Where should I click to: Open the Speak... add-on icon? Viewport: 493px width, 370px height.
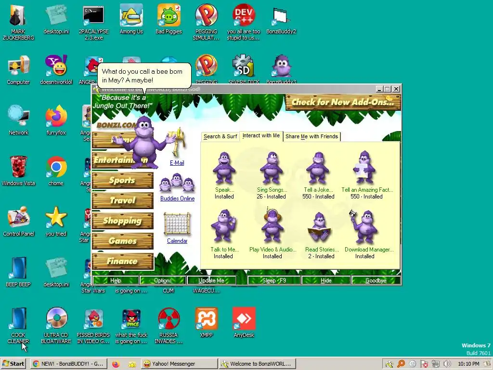(224, 168)
